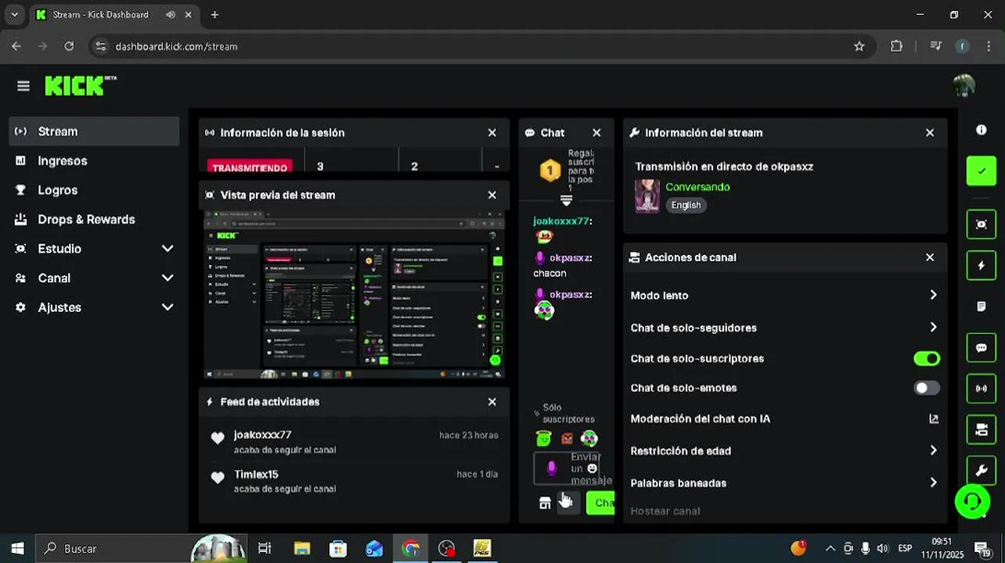1005x563 pixels.
Task: Open the info icon in right sidebar
Action: pyautogui.click(x=981, y=130)
